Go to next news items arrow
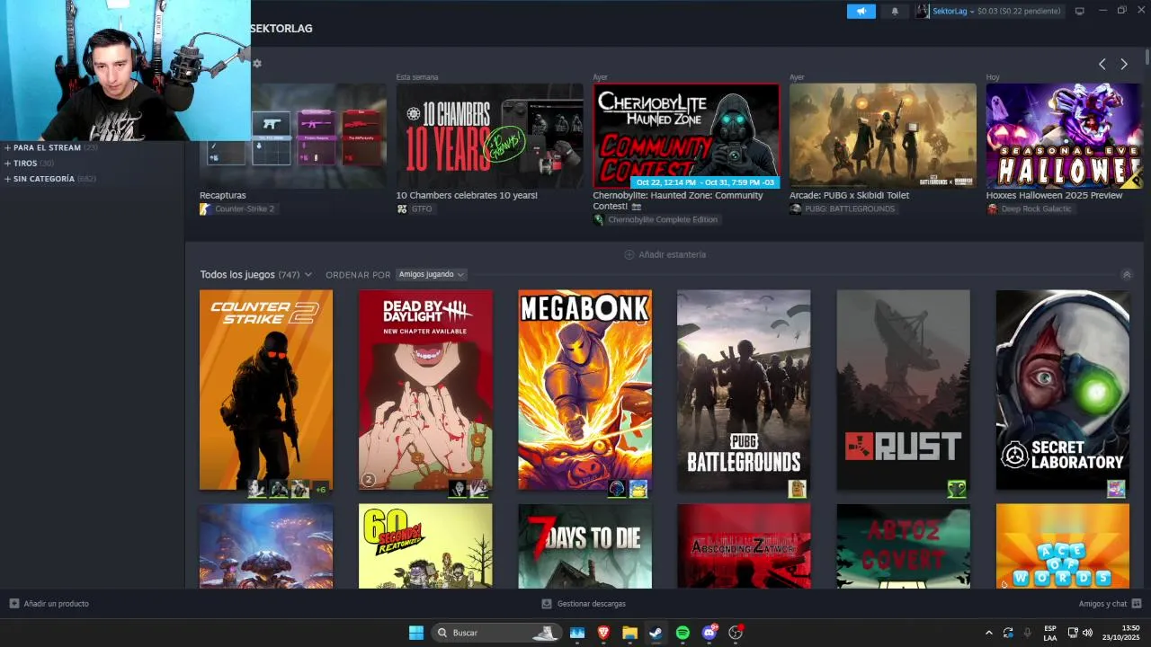The image size is (1151, 647). (1124, 64)
